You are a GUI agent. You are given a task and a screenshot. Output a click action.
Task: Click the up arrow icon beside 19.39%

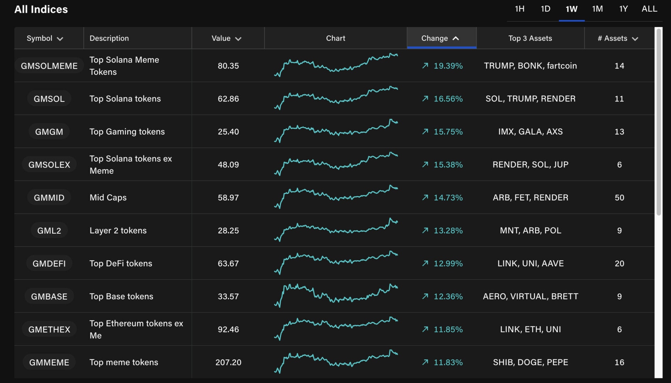pyautogui.click(x=425, y=66)
